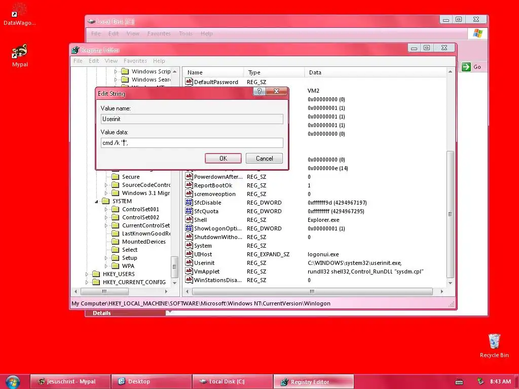This screenshot has height=389, width=519.
Task: Click OK in Edit String dialog
Action: 223,159
